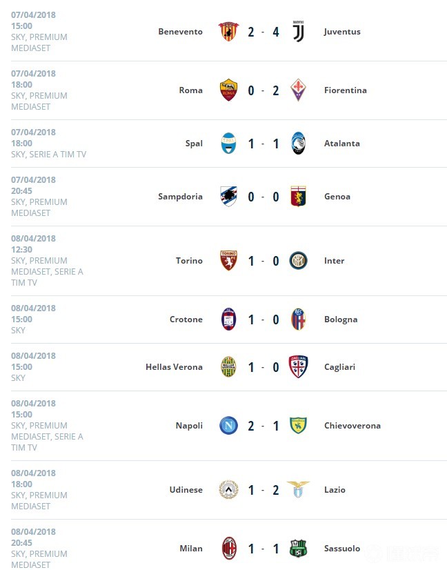The height and width of the screenshot is (570, 447).
Task: Click the Inter club logo
Action: (298, 261)
